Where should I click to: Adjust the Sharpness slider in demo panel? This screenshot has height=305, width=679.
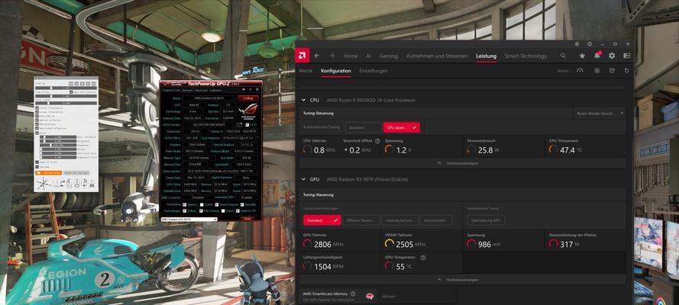coord(58,145)
